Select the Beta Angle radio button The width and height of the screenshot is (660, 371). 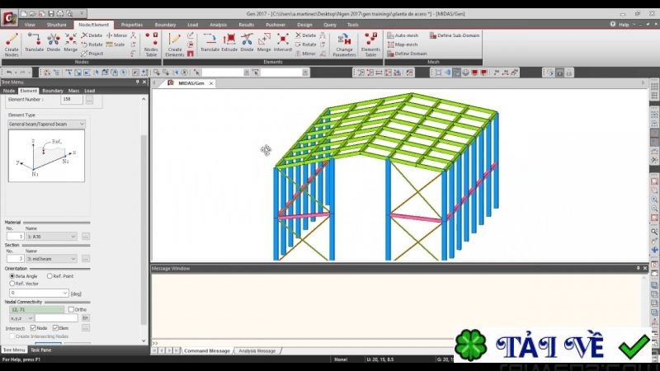12,276
